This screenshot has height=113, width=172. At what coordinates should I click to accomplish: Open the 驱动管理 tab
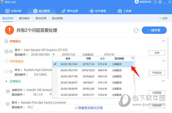(41, 11)
